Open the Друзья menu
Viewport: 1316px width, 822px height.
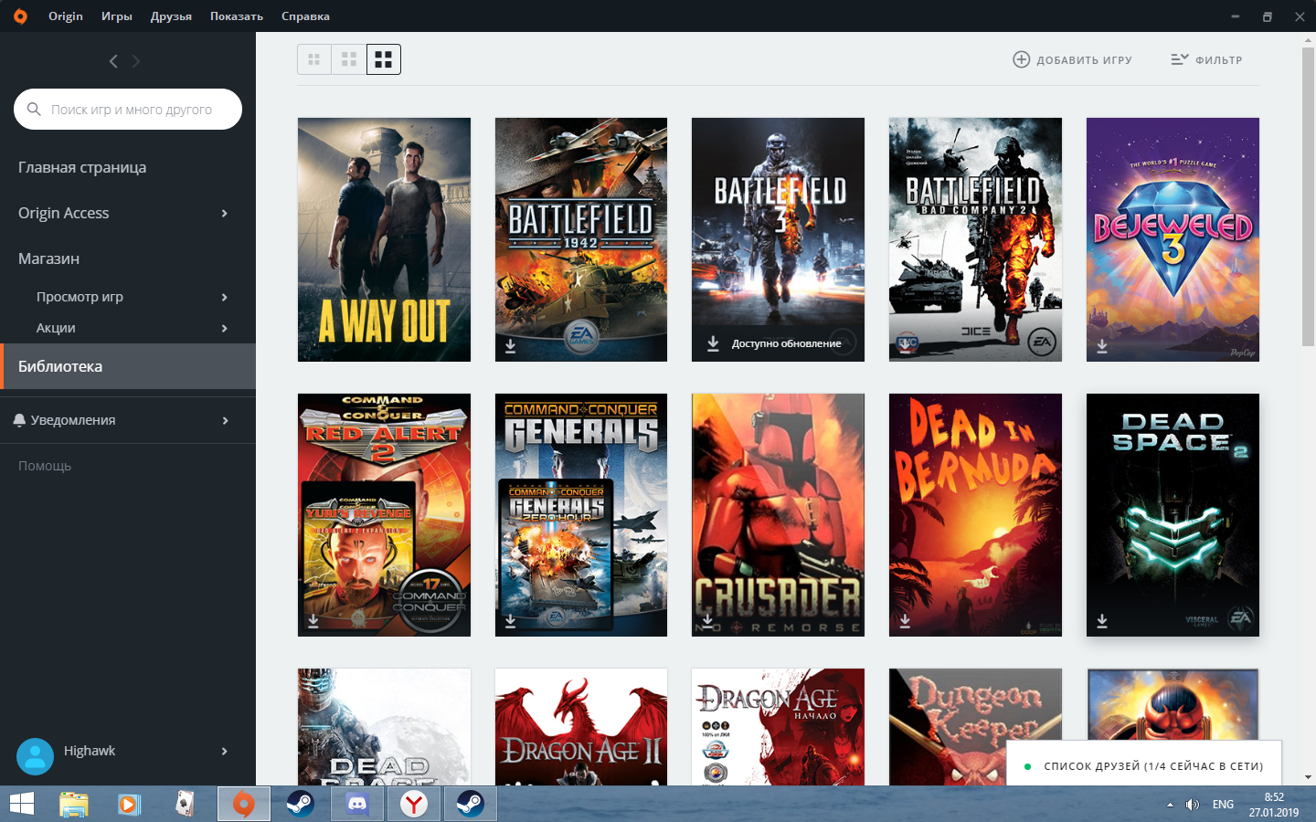171,16
